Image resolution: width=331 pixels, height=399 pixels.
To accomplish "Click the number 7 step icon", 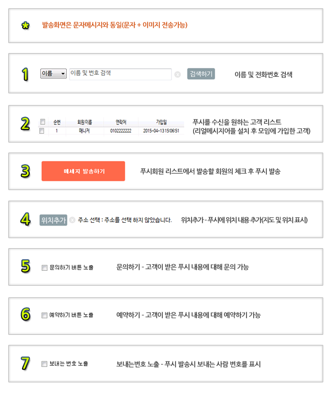I will (x=25, y=363).
